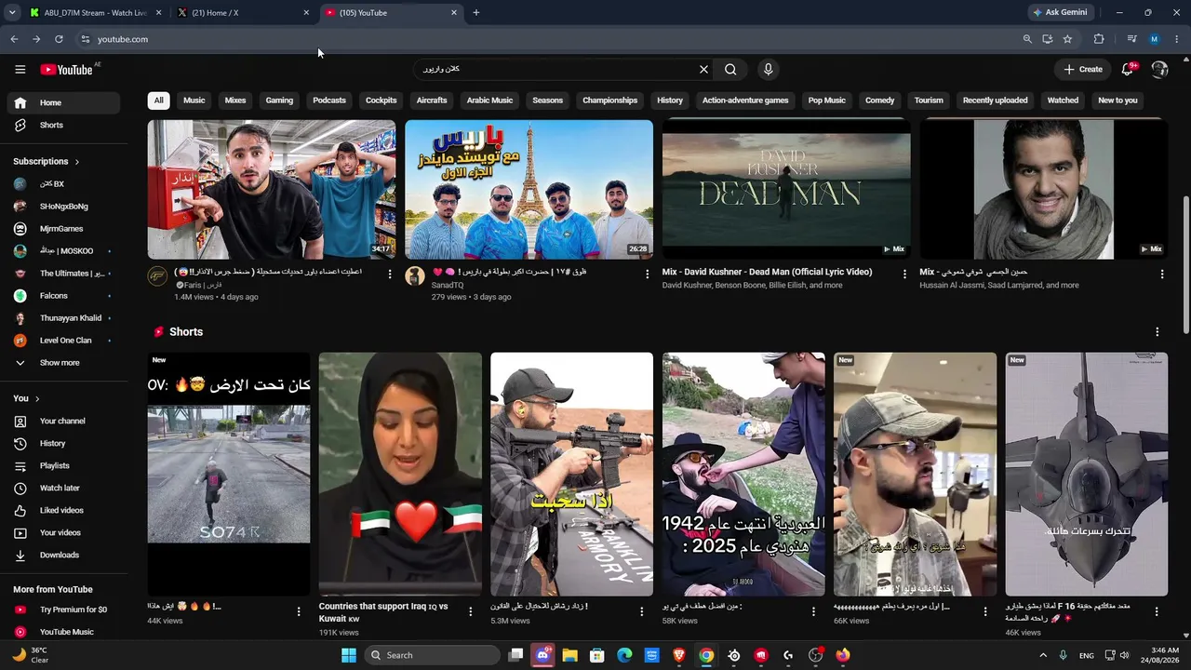The height and width of the screenshot is (670, 1191).
Task: Select the Podcasts chip
Action: 329,100
